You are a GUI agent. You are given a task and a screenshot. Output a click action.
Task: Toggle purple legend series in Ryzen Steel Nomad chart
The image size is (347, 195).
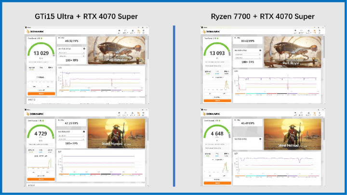tap(293, 176)
